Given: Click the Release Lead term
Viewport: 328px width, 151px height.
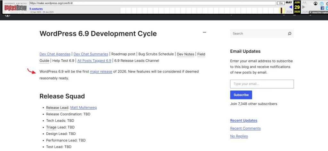Looking at the screenshot, I should pyautogui.click(x=57, y=108).
